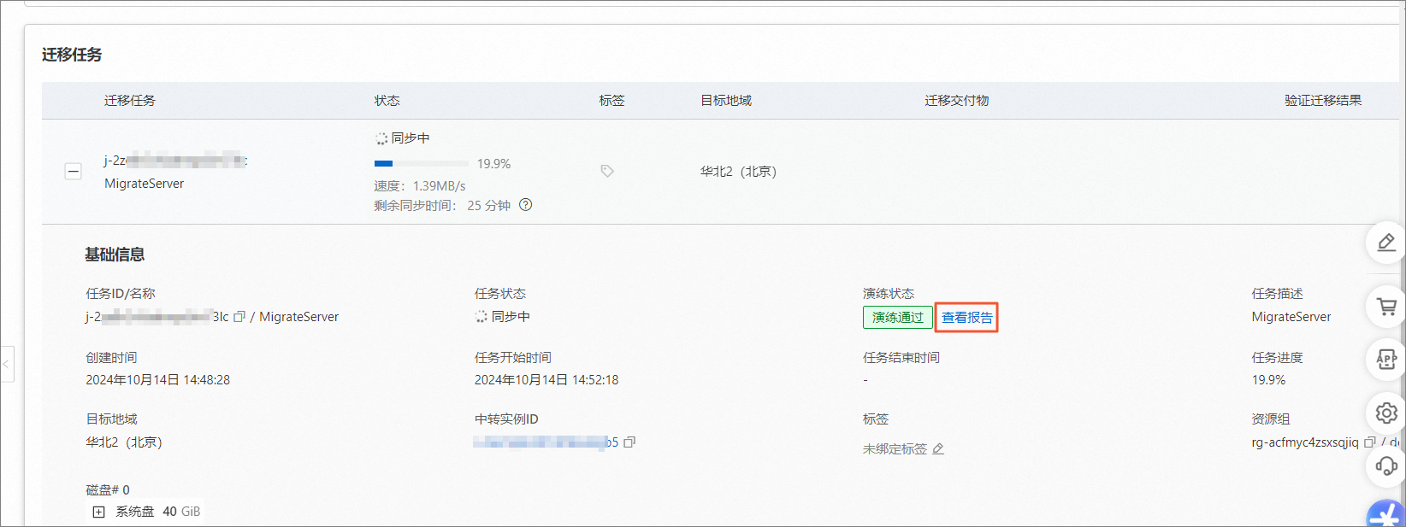Click the 查看报告 link

[x=967, y=318]
